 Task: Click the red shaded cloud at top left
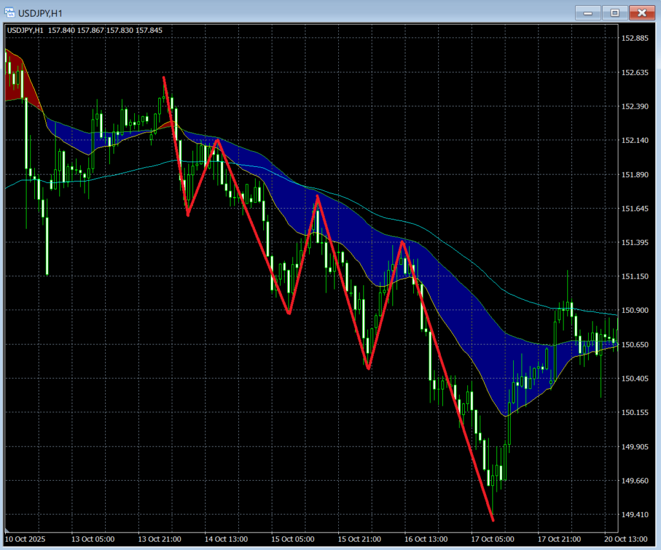(17, 81)
